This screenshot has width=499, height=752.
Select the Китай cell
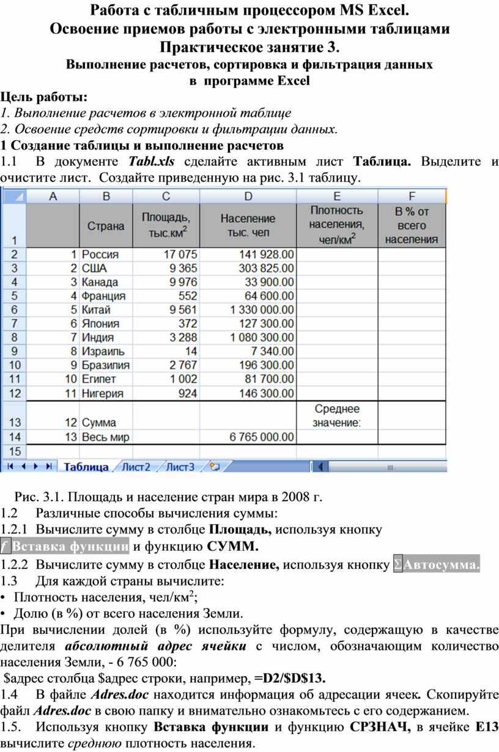tap(106, 310)
